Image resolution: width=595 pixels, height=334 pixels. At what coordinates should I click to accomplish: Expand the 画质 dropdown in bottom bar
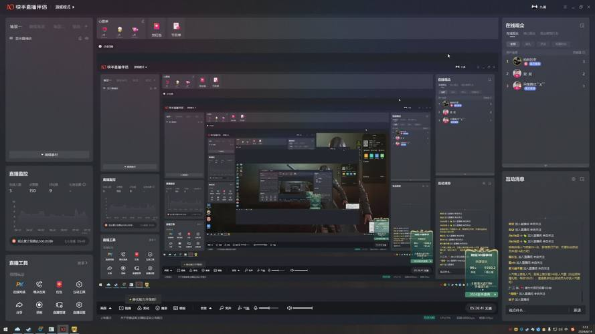coord(106,308)
